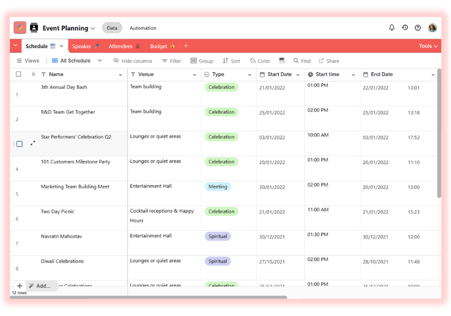Click the Automation button
Screen dimensions: 451x316
click(x=143, y=28)
